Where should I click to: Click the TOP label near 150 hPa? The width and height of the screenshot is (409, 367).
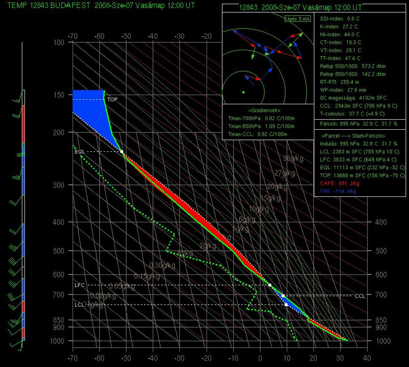click(112, 99)
